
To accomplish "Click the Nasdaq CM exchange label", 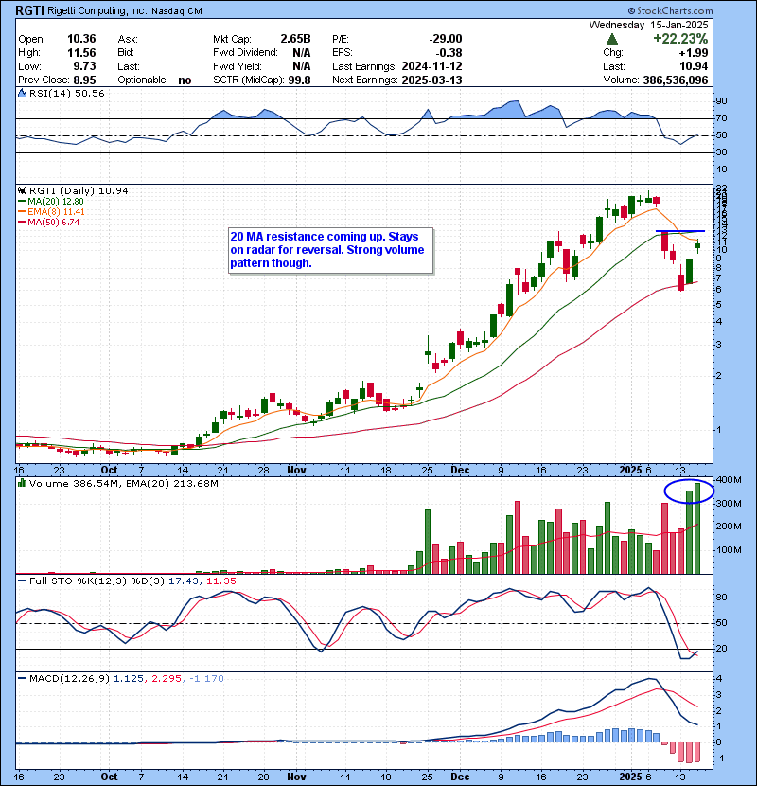I will point(177,11).
